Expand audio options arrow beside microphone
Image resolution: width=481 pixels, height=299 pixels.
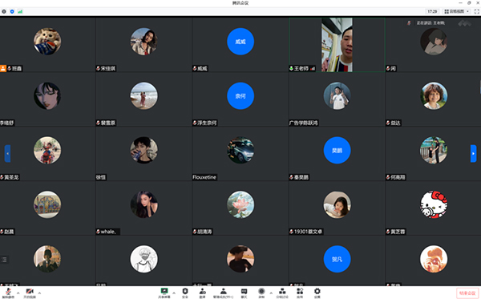(x=18, y=293)
